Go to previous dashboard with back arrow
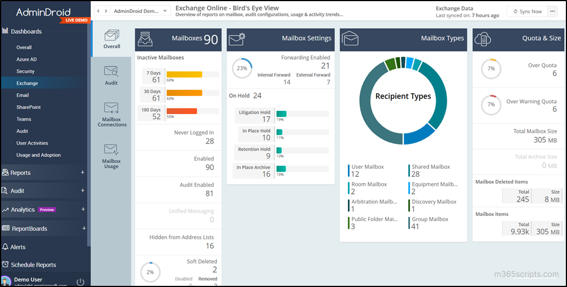The width and height of the screenshot is (567, 287). [x=98, y=11]
